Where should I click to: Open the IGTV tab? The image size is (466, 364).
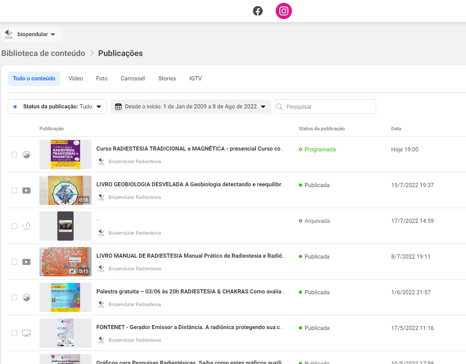coord(196,79)
